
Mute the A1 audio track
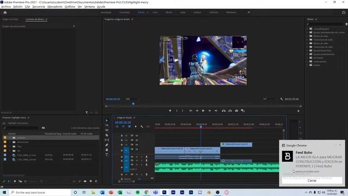pos(136,157)
